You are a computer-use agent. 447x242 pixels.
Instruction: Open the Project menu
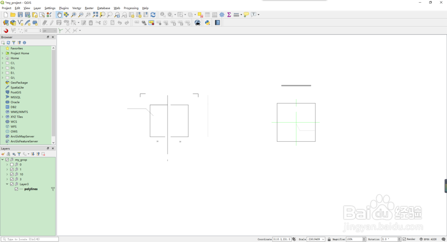click(x=6, y=8)
